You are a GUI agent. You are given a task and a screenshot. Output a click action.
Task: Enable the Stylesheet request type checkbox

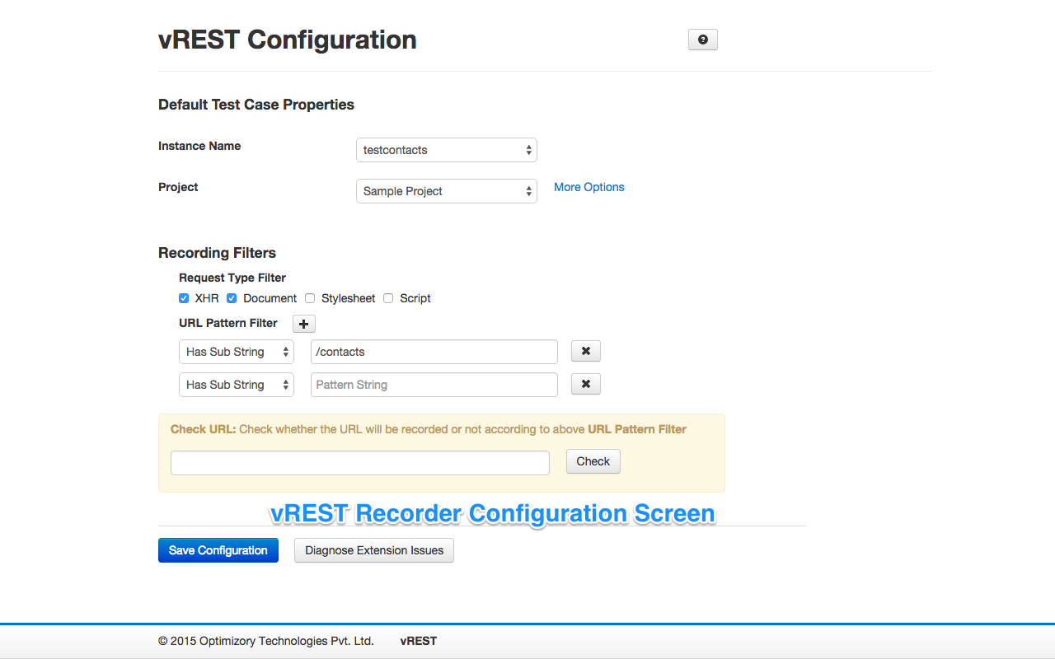[310, 298]
